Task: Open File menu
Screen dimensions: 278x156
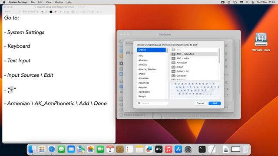Action: [x=33, y=2]
